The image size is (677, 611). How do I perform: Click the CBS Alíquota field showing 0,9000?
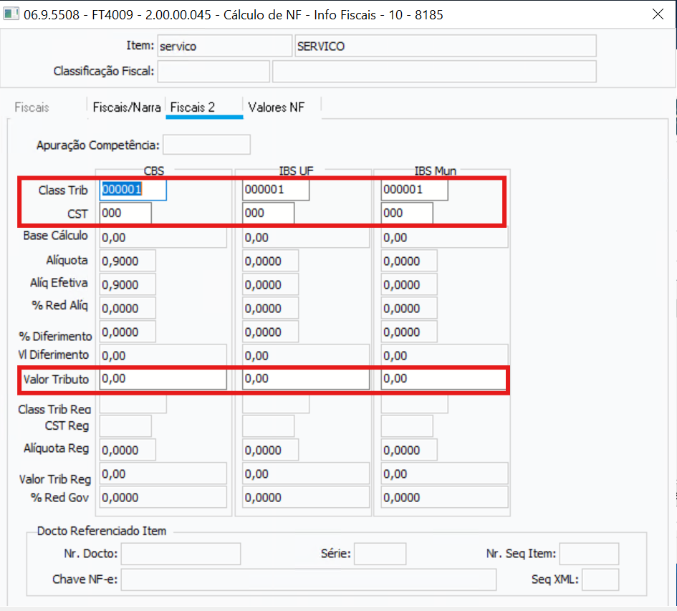click(x=128, y=261)
